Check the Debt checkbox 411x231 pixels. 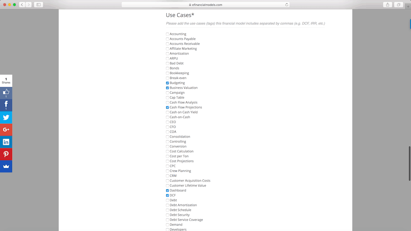point(167,201)
